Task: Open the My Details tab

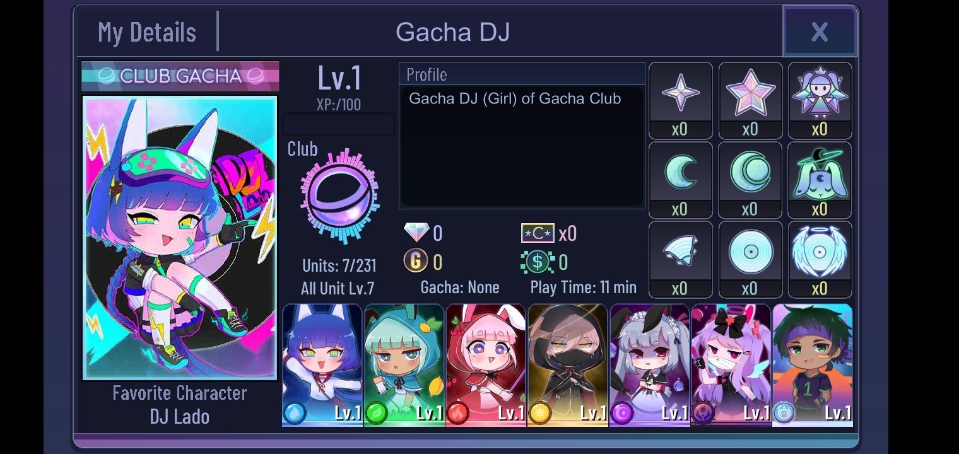Action: [147, 32]
